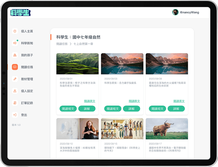218x167 pixels.
Task: Open 教材管理 in the sidebar
Action: pos(27,79)
